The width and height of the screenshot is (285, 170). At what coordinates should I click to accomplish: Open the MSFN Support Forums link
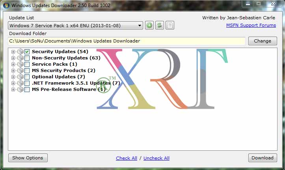(251, 25)
